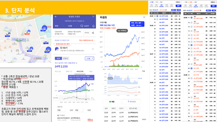Open the 33평 size dropdown above 24억 2,250
The width and height of the screenshot is (217, 122).
(90, 59)
